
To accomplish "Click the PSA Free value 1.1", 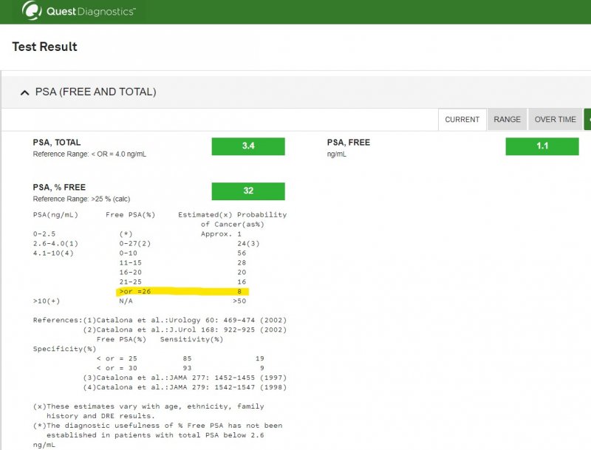I will (542, 146).
